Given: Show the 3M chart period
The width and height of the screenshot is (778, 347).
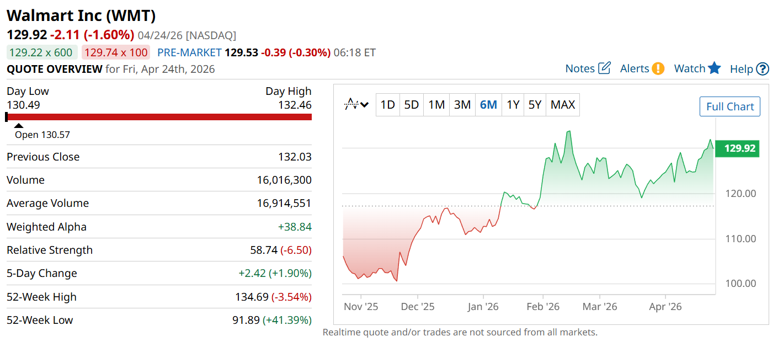Looking at the screenshot, I should pos(462,105).
